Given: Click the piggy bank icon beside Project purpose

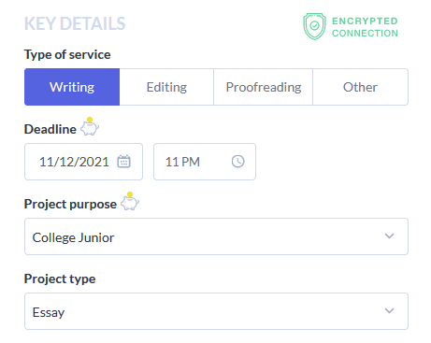Looking at the screenshot, I should tap(130, 201).
